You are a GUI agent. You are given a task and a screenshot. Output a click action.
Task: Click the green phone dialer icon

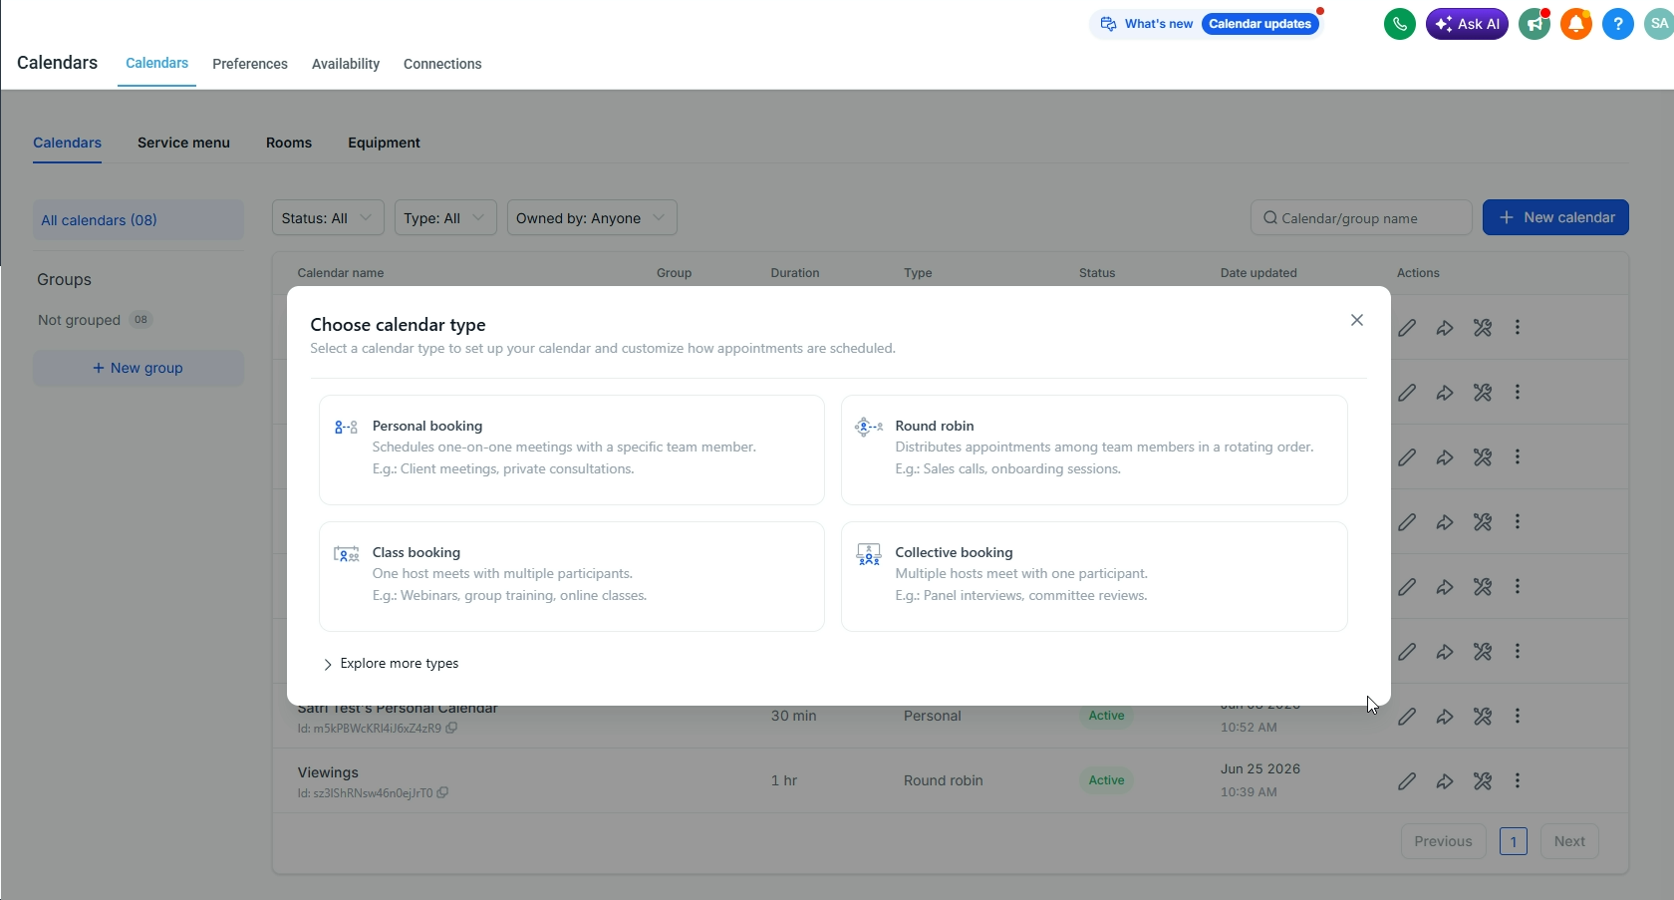pos(1399,24)
